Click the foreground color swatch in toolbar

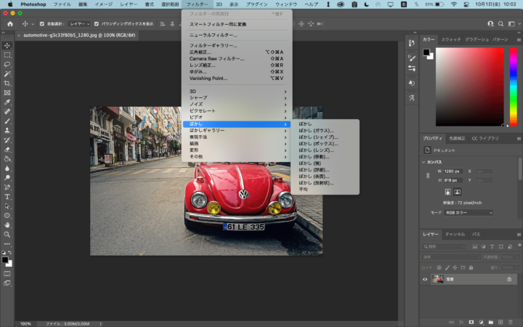(x=5, y=259)
